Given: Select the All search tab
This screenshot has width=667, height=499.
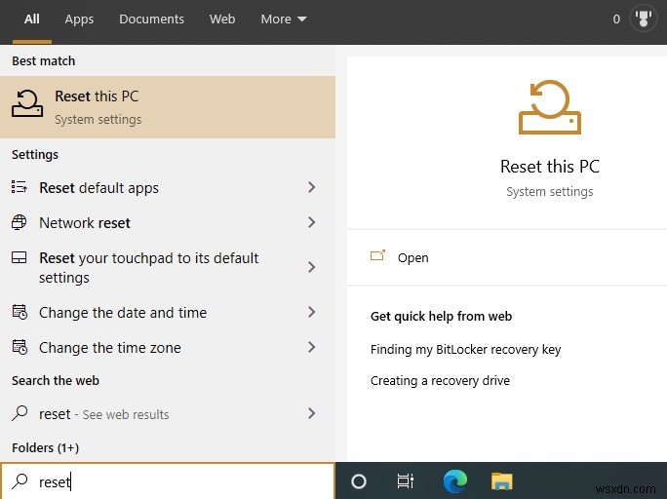Looking at the screenshot, I should click(32, 19).
